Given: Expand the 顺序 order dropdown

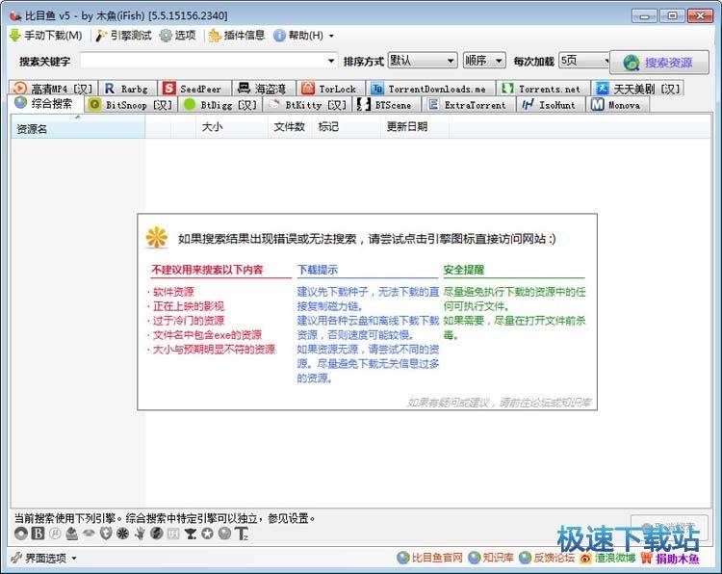Looking at the screenshot, I should pyautogui.click(x=483, y=61).
